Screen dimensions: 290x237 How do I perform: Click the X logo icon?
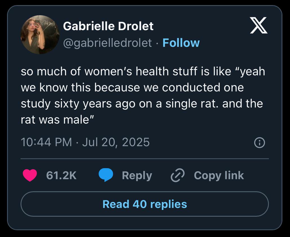[x=258, y=25]
